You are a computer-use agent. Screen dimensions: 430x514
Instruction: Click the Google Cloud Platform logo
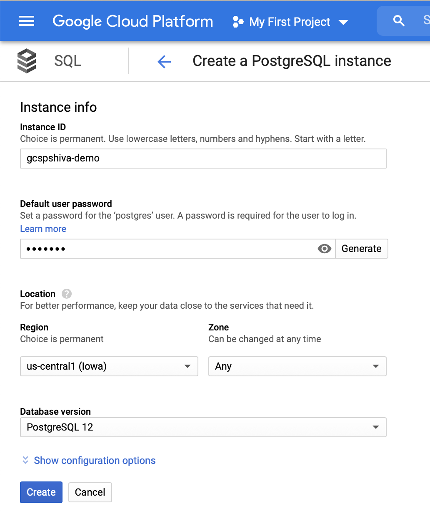[x=132, y=21]
